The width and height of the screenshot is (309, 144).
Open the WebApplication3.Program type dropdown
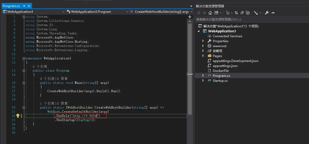coord(127,12)
